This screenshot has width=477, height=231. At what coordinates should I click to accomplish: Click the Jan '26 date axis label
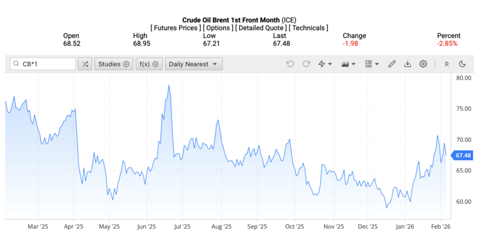tap(405, 227)
